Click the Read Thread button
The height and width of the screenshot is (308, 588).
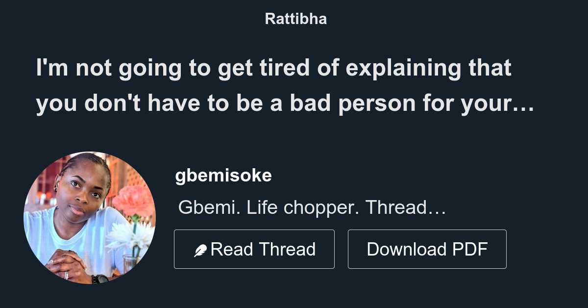pyautogui.click(x=254, y=249)
